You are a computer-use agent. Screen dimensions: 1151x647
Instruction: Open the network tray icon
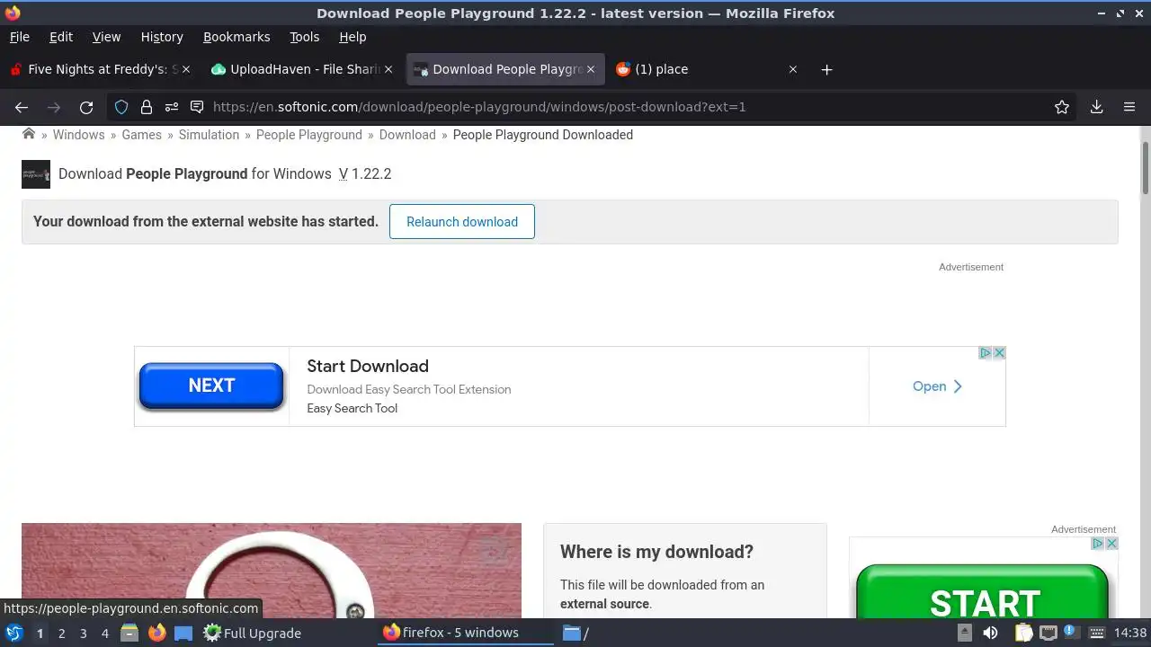point(1047,633)
